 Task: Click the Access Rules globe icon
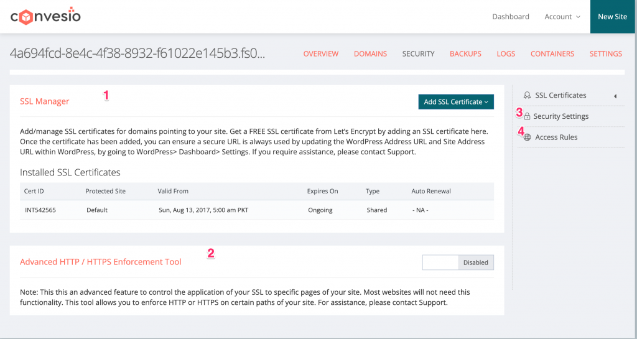[x=527, y=137]
